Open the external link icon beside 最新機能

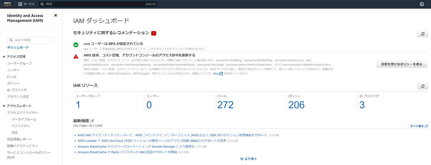click(x=92, y=121)
